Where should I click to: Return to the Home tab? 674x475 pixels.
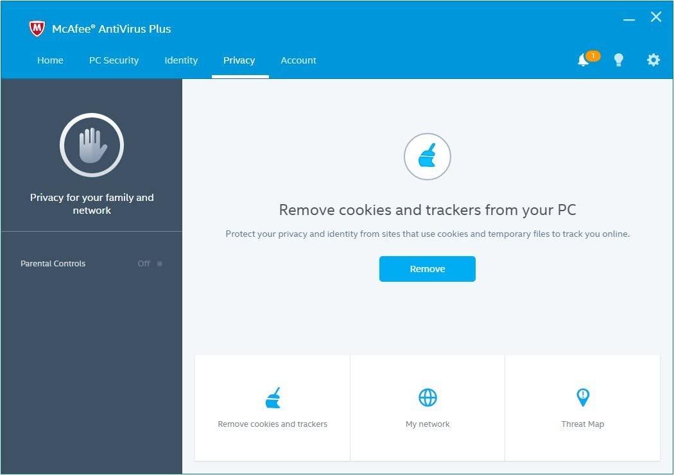[x=50, y=60]
